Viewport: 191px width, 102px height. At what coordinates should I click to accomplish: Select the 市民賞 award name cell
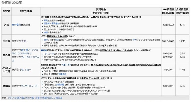pos(7,41)
